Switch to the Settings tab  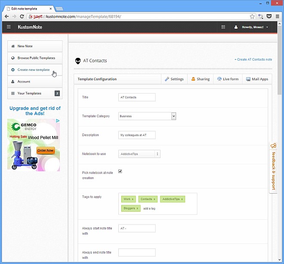[174, 79]
